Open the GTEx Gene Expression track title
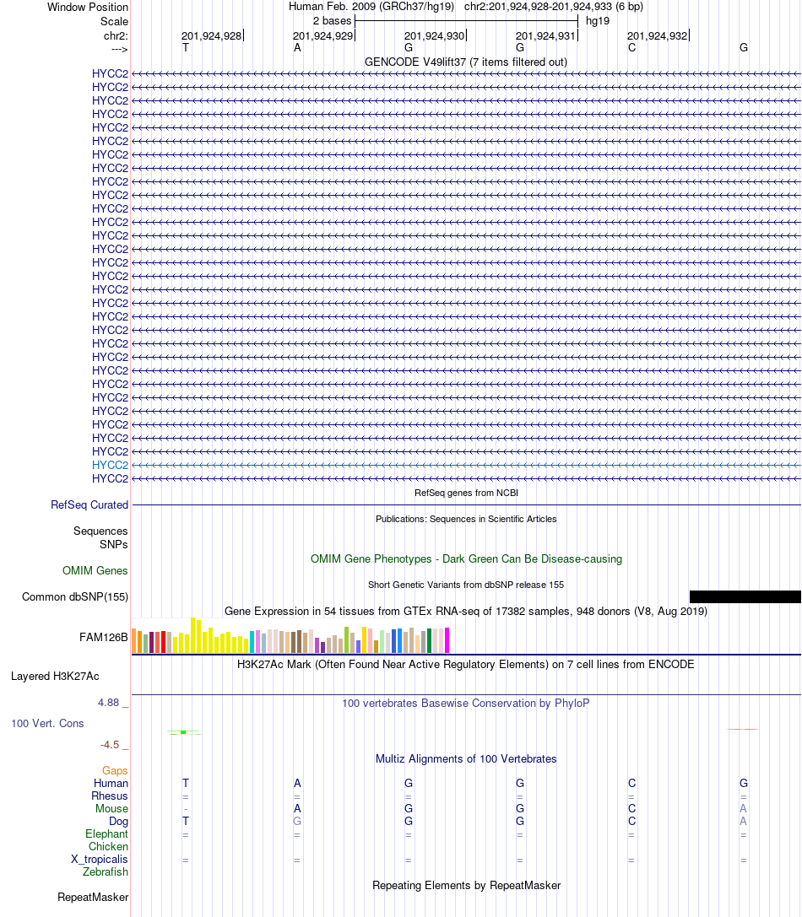The height and width of the screenshot is (917, 802). click(x=466, y=611)
